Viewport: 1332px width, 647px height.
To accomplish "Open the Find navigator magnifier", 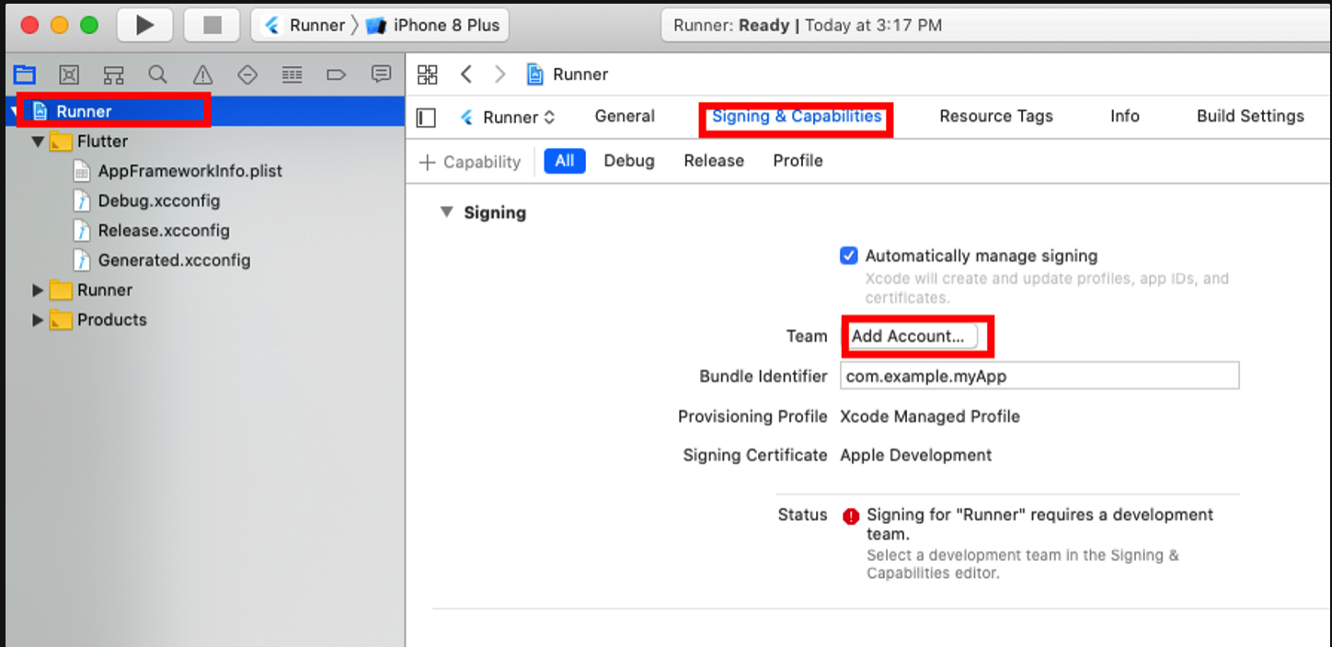I will pyautogui.click(x=158, y=74).
